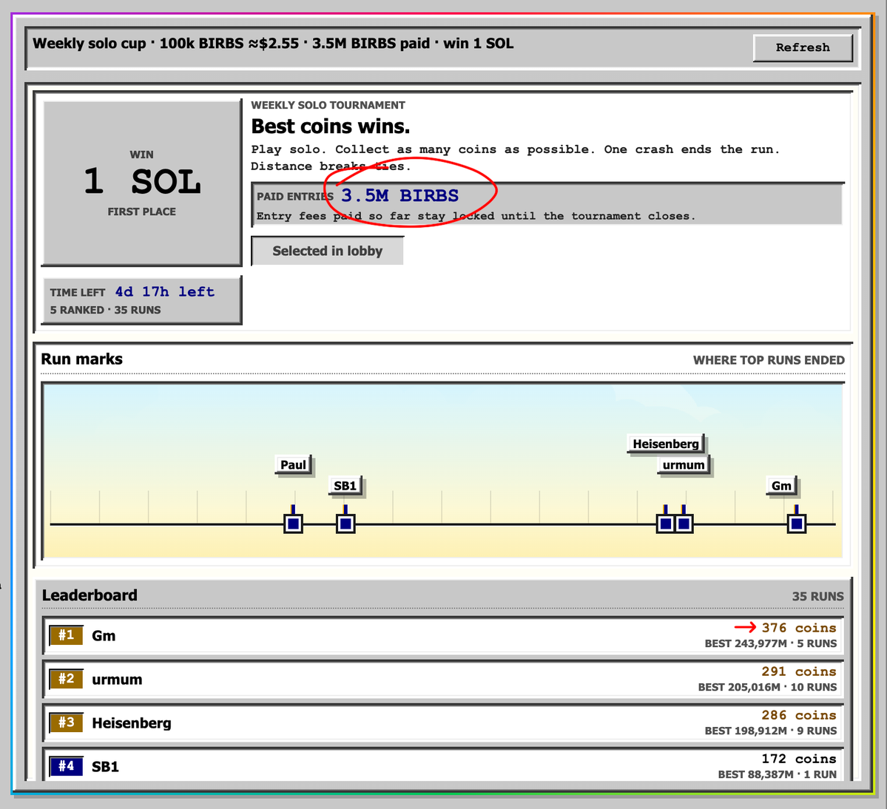Click the #4 rank badge
This screenshot has width=887, height=809.
(x=66, y=766)
